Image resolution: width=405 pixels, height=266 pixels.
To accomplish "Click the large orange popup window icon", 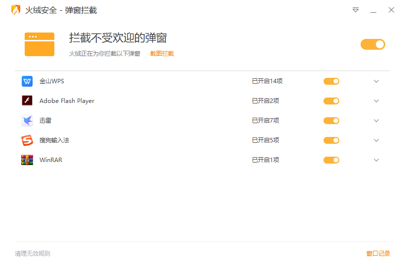I will pos(40,44).
